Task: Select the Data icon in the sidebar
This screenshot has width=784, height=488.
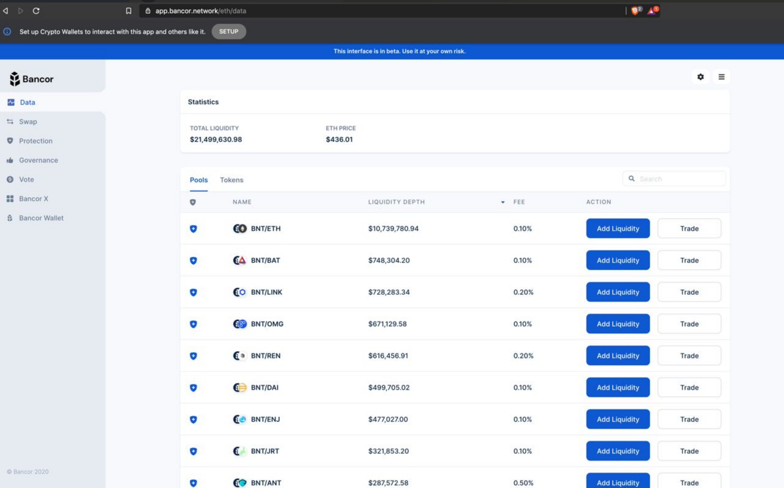Action: point(10,102)
